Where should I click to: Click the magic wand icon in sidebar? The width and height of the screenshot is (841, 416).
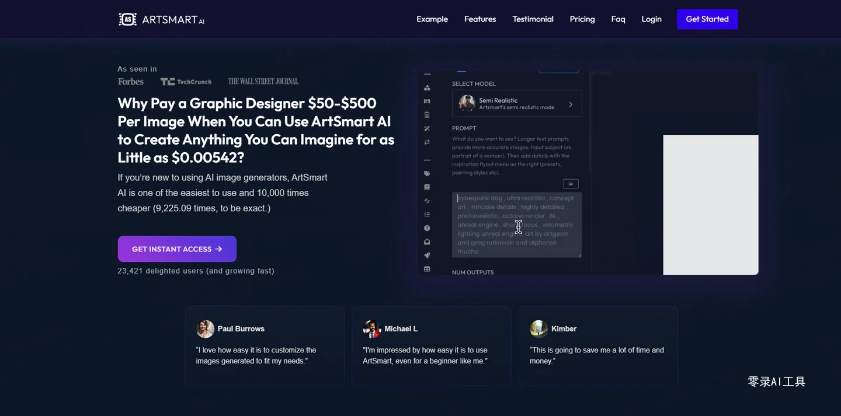pos(427,128)
